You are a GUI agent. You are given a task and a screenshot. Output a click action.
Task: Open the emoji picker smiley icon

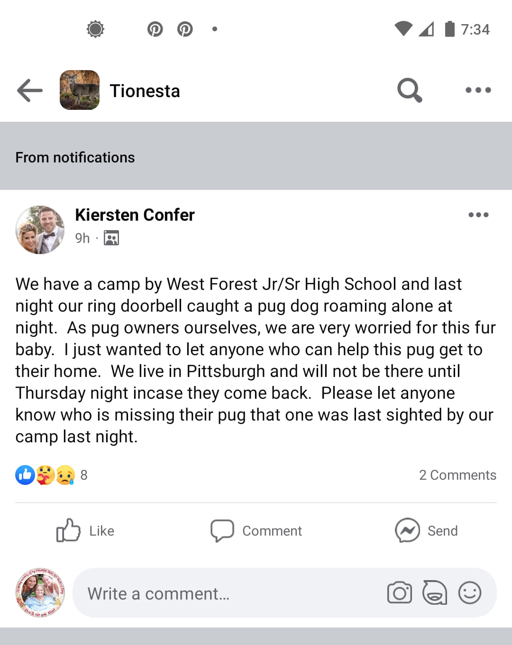coord(470,593)
